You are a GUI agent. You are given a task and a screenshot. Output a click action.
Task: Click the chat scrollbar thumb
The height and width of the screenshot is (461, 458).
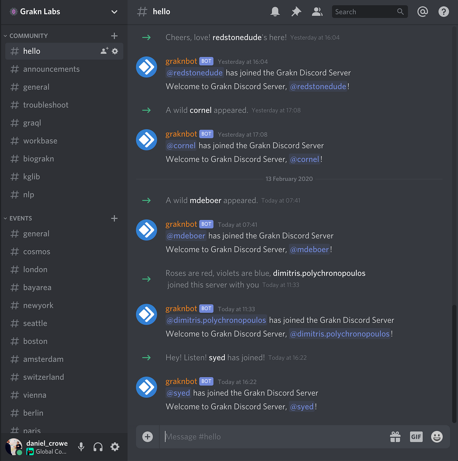(x=454, y=363)
